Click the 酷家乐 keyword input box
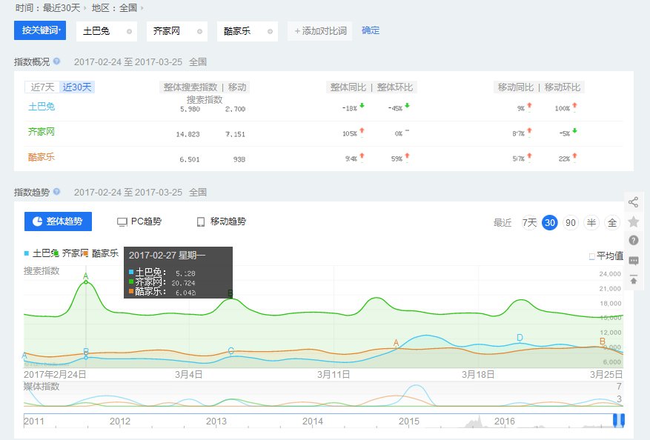Viewport: 650px width, 440px height. 248,31
